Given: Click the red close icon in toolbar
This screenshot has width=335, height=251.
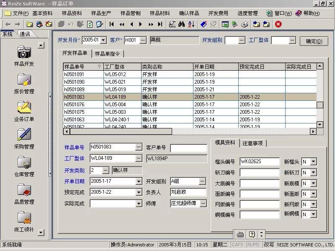Looking at the screenshot, I should click(x=278, y=24).
